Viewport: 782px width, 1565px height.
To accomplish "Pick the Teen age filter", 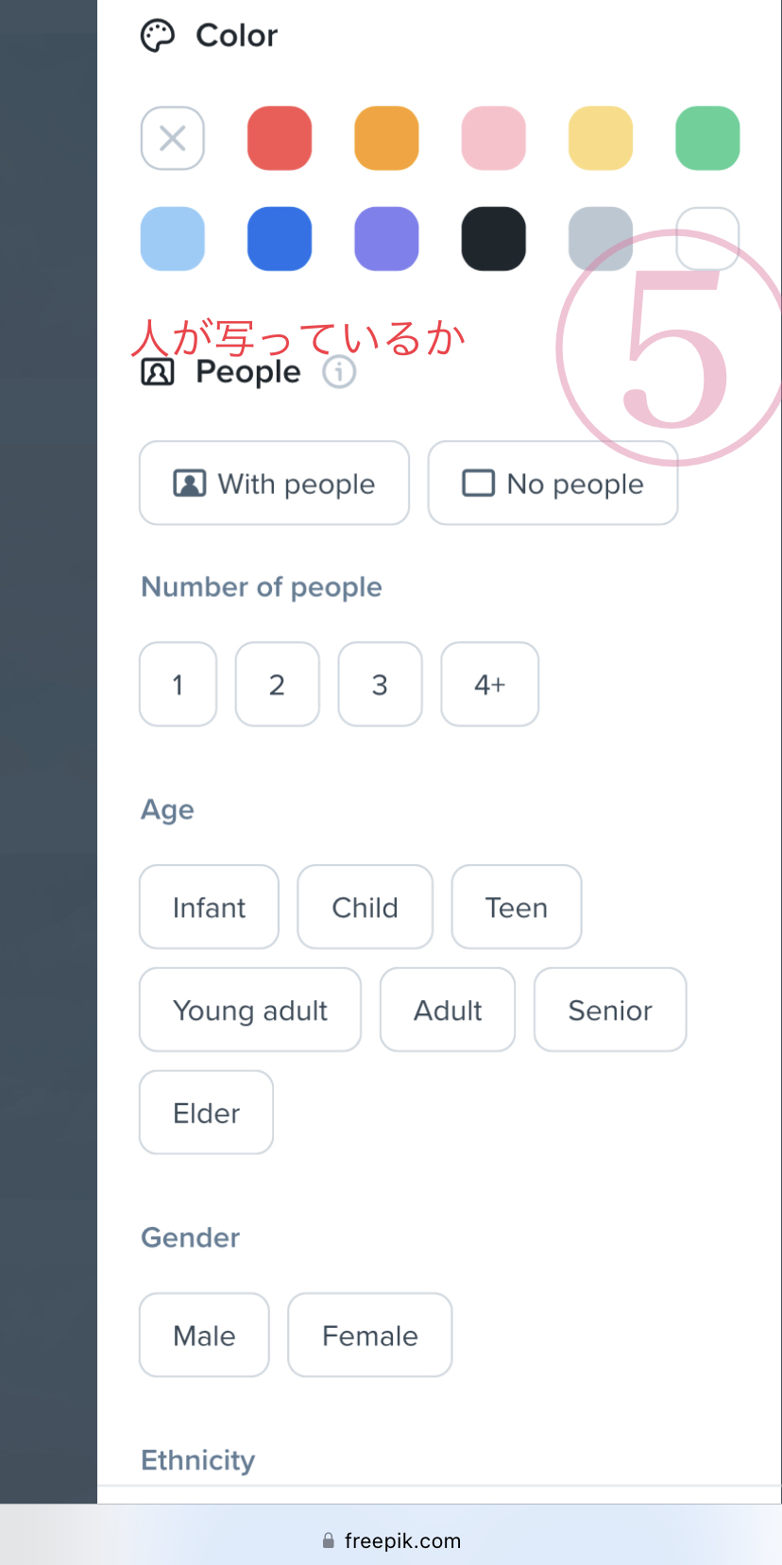I will click(516, 908).
